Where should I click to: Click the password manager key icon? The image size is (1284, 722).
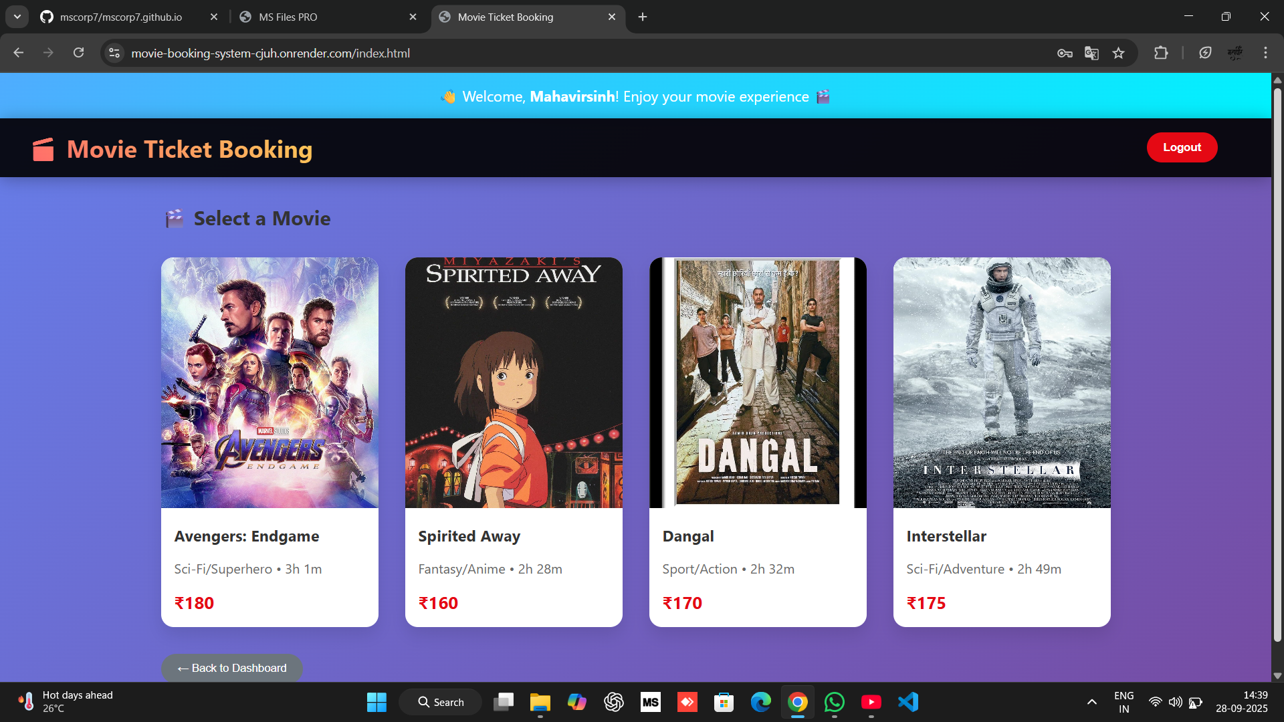pyautogui.click(x=1065, y=53)
